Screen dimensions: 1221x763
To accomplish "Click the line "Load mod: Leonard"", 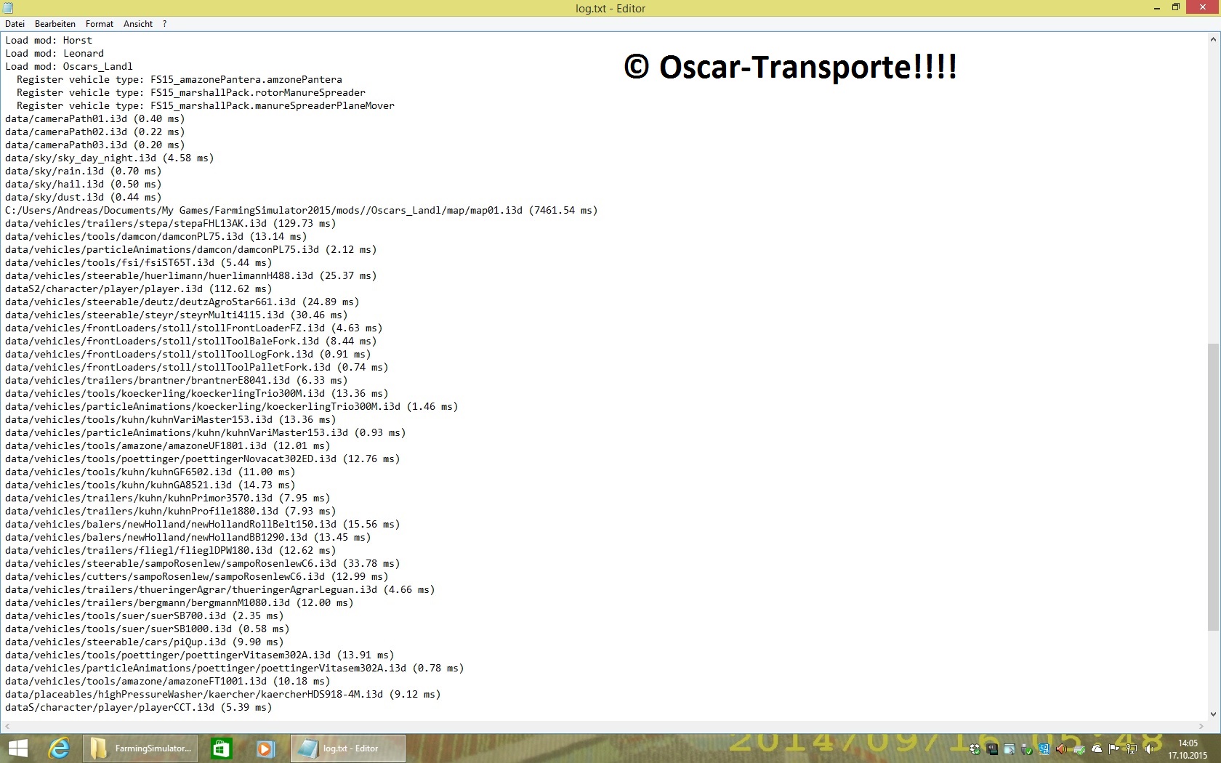I will [x=55, y=54].
